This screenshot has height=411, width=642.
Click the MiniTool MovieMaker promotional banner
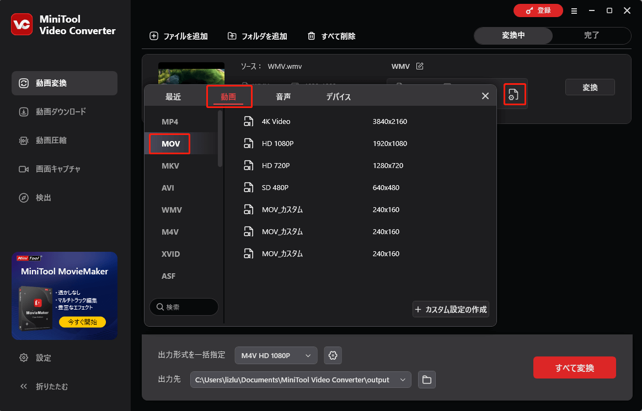65,296
